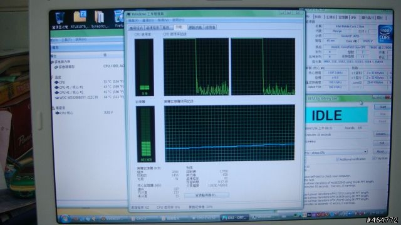Click the Sensors button in ORTHOS

pos(382,134)
